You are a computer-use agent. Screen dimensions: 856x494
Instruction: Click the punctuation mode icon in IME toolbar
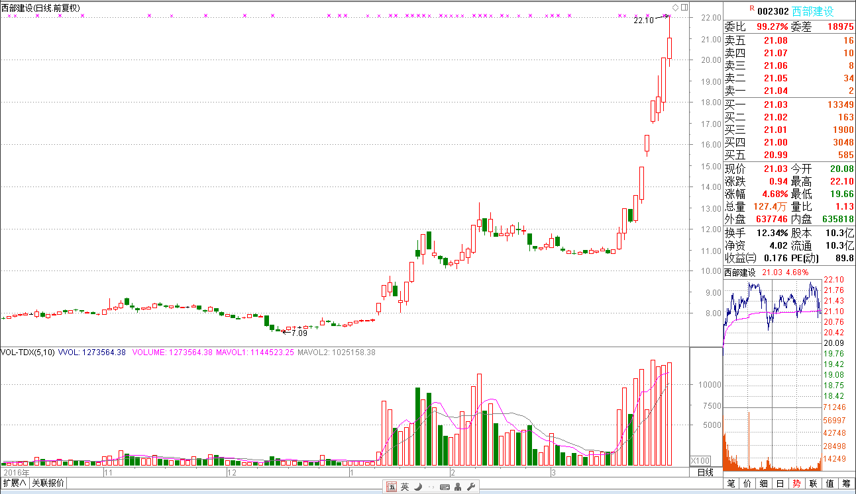click(431, 488)
